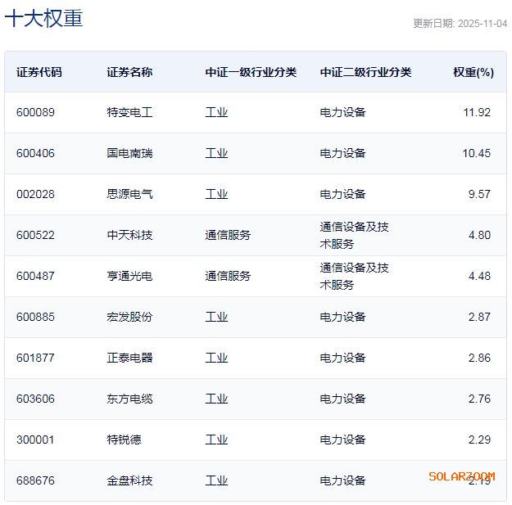Click the 通信服务 cell for 亨通光电

click(228, 276)
